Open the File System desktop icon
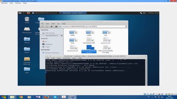 coord(27,30)
